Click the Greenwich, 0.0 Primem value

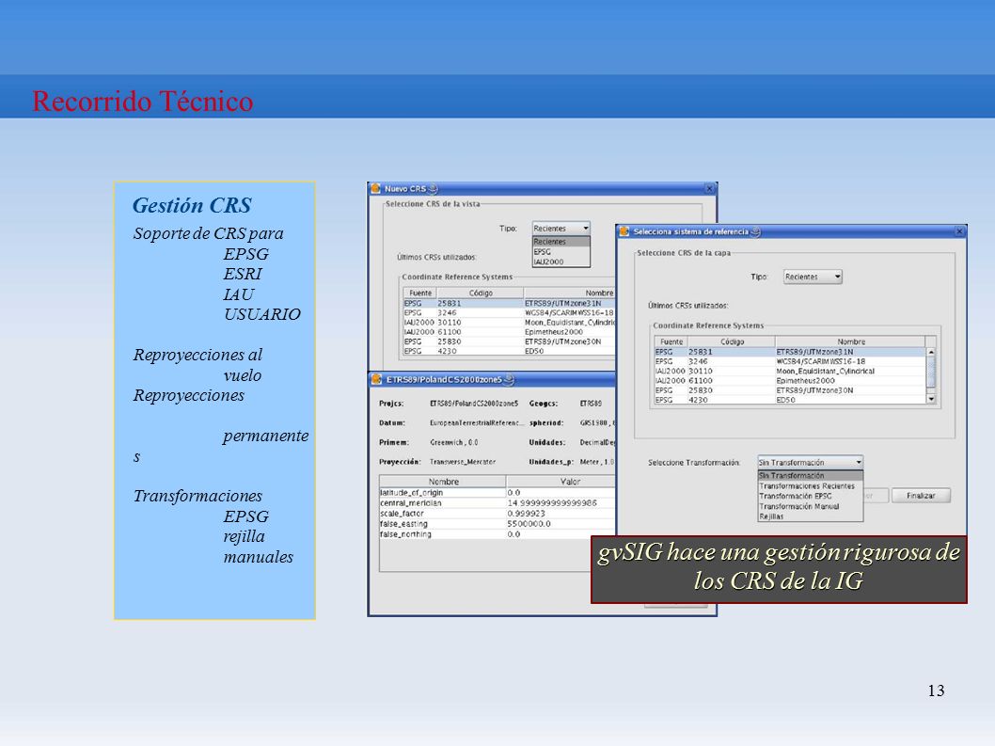453,442
